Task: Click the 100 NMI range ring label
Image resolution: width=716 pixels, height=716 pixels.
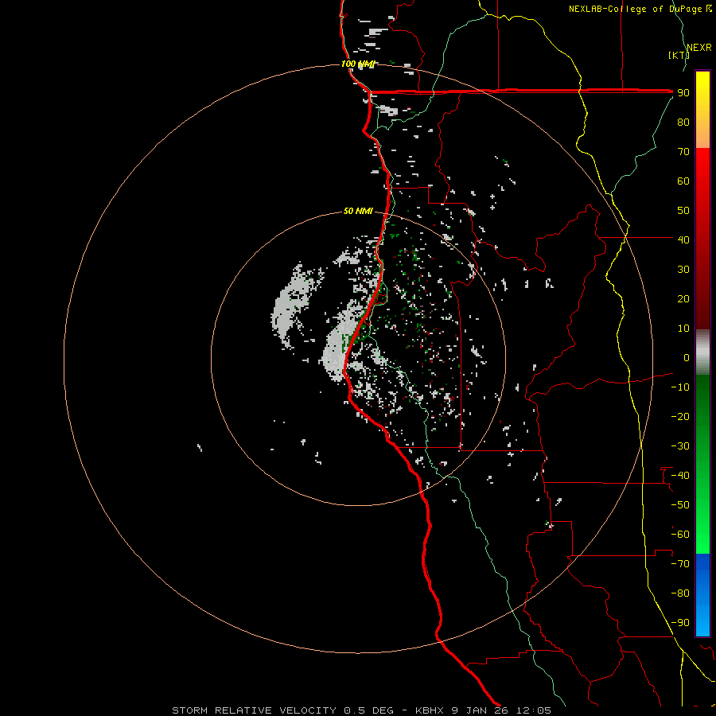Action: [358, 64]
